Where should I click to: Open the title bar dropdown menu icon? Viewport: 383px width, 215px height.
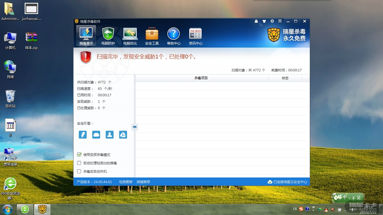[280, 21]
